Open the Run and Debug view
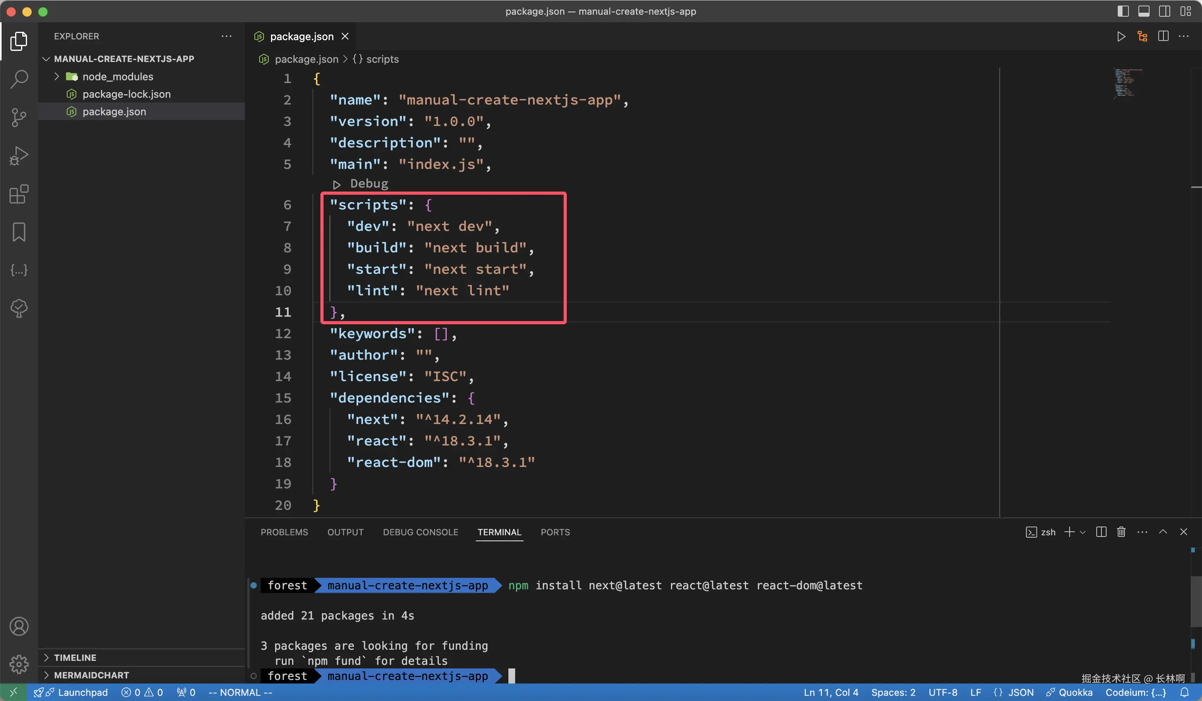This screenshot has height=701, width=1202. pyautogui.click(x=19, y=155)
